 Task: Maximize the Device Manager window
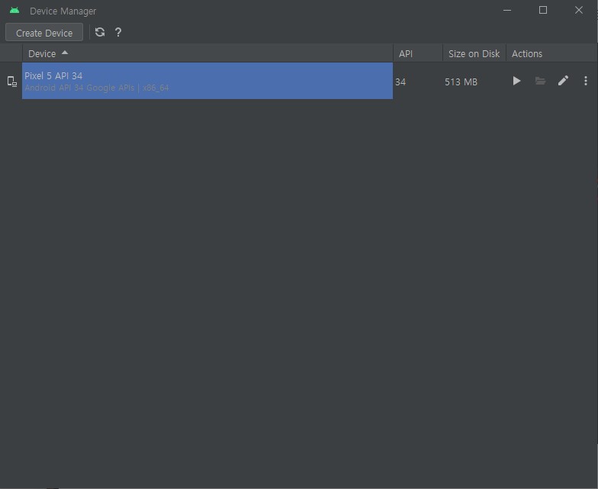point(543,11)
